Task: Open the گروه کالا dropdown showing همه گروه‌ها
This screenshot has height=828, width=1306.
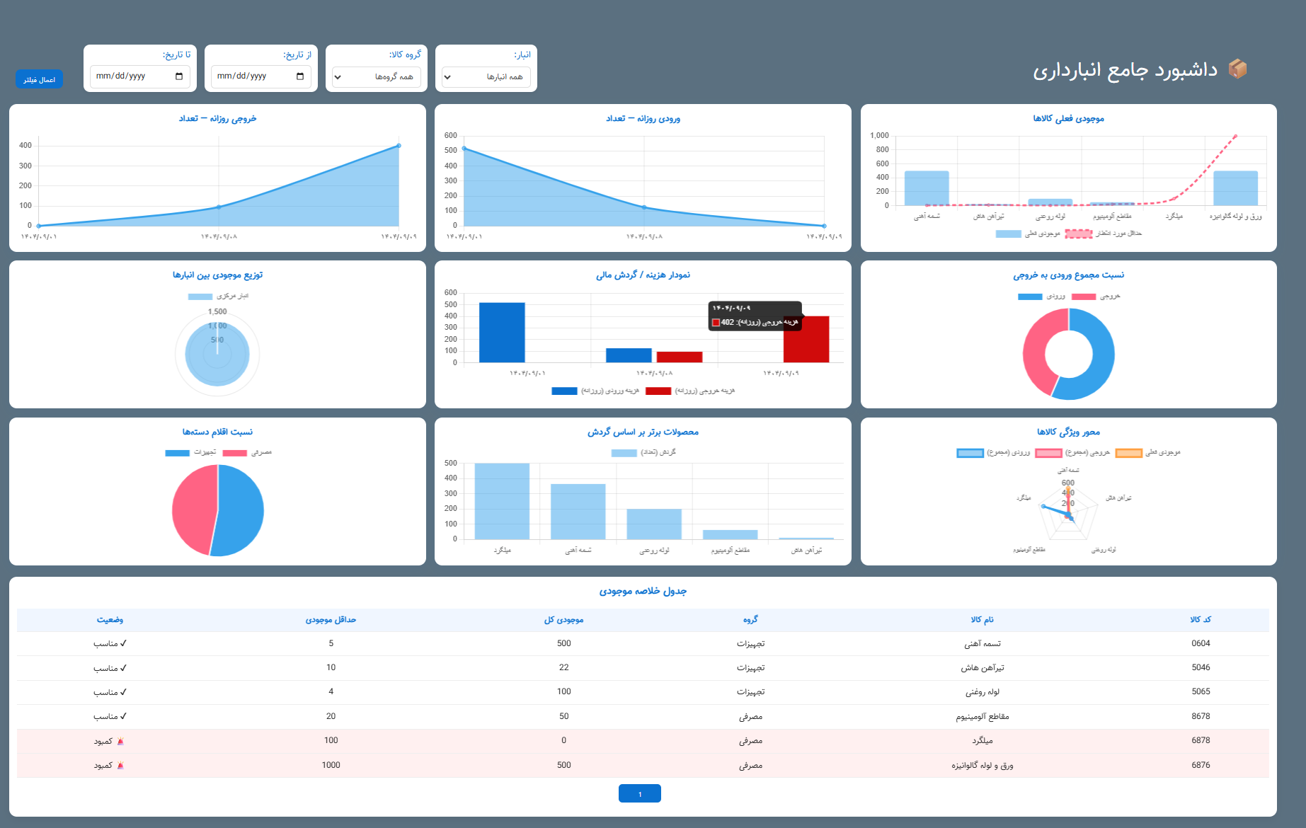Action: [x=376, y=77]
